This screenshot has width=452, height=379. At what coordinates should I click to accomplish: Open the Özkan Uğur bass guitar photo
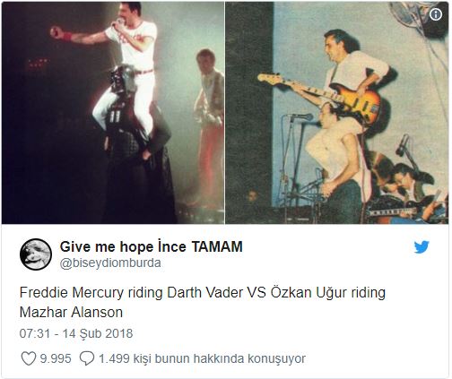(337, 113)
